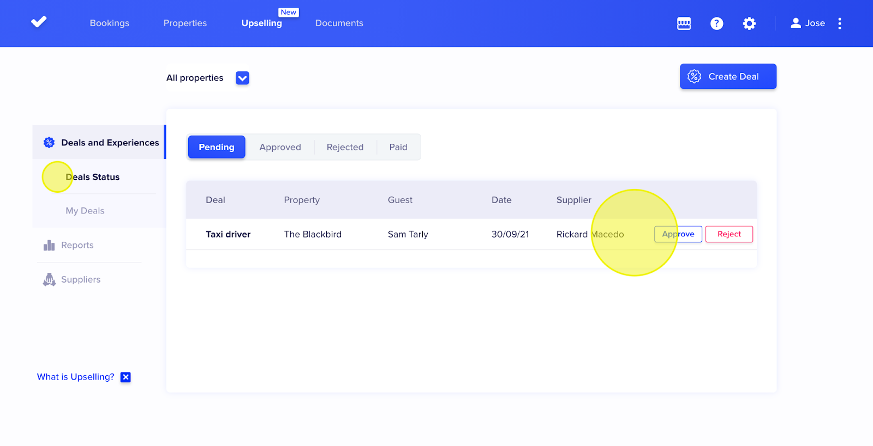
Task: Approve the Taxi driver deal
Action: pyautogui.click(x=678, y=234)
